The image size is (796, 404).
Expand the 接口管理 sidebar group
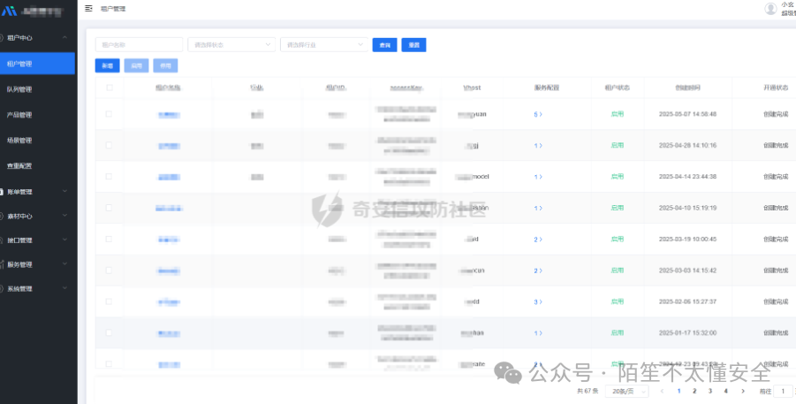[x=36, y=240]
